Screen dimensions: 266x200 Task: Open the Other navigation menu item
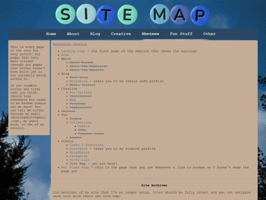209,34
